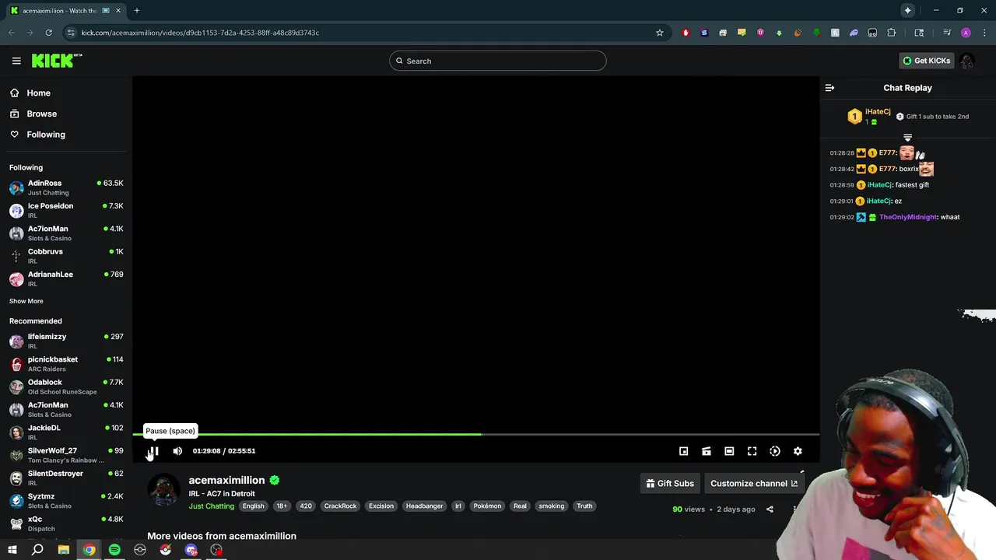The width and height of the screenshot is (996, 560).
Task: Open a new Chrome tab
Action: coord(137,11)
